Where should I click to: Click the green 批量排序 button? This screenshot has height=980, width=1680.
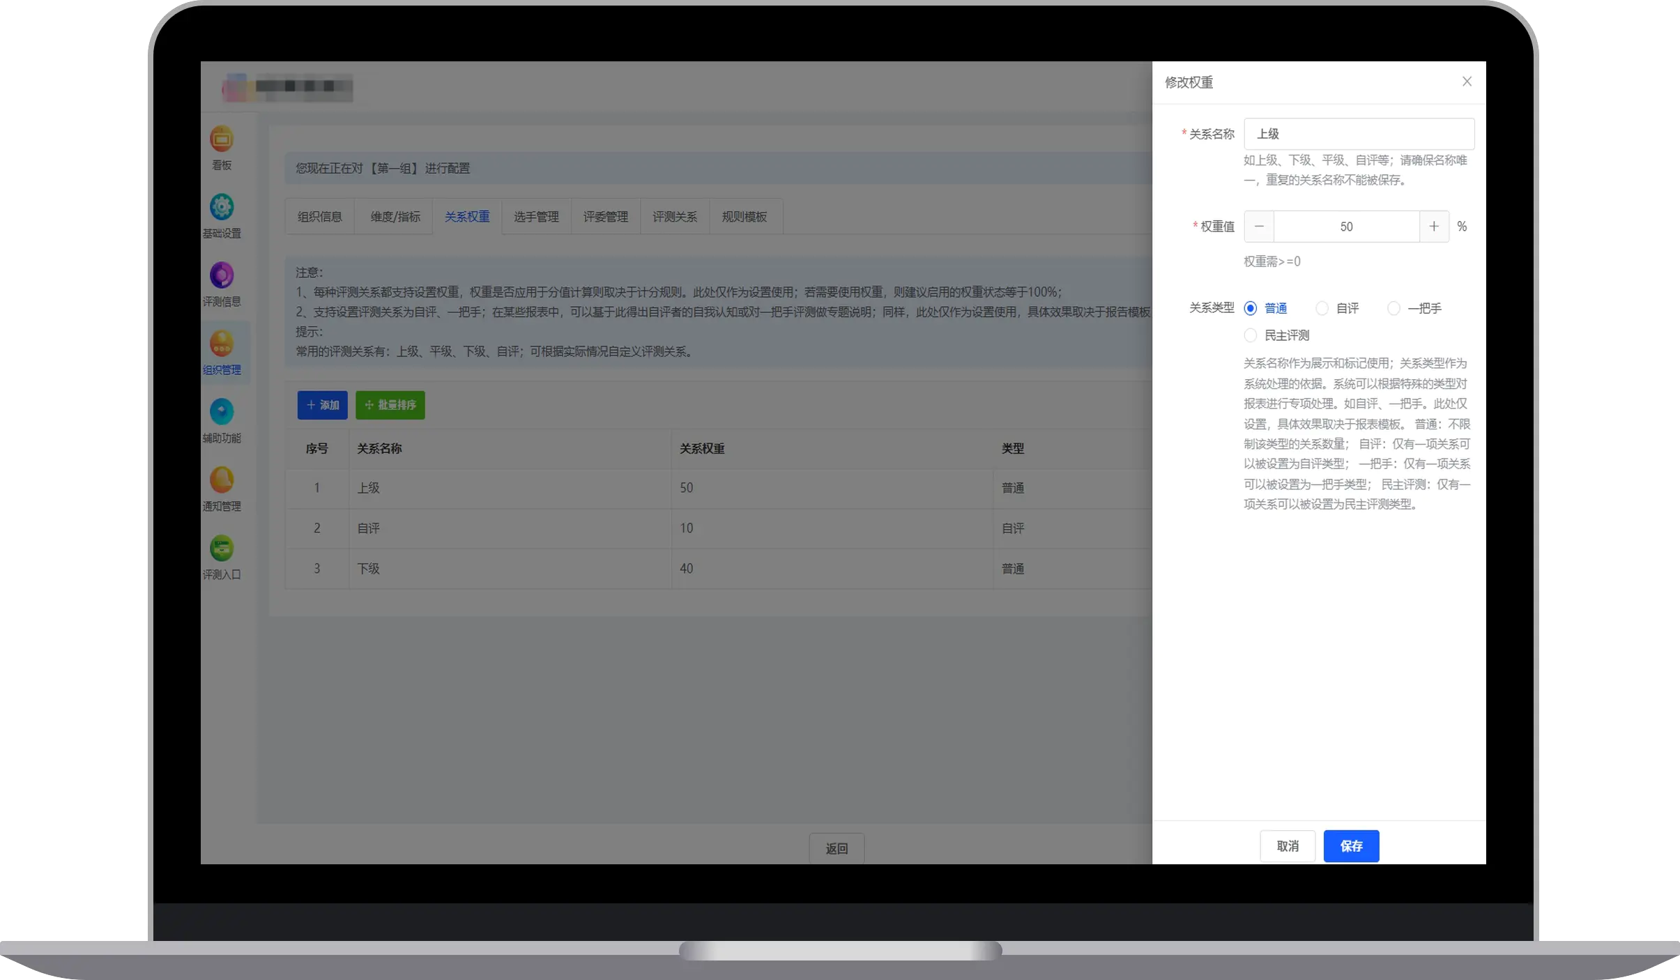click(390, 405)
